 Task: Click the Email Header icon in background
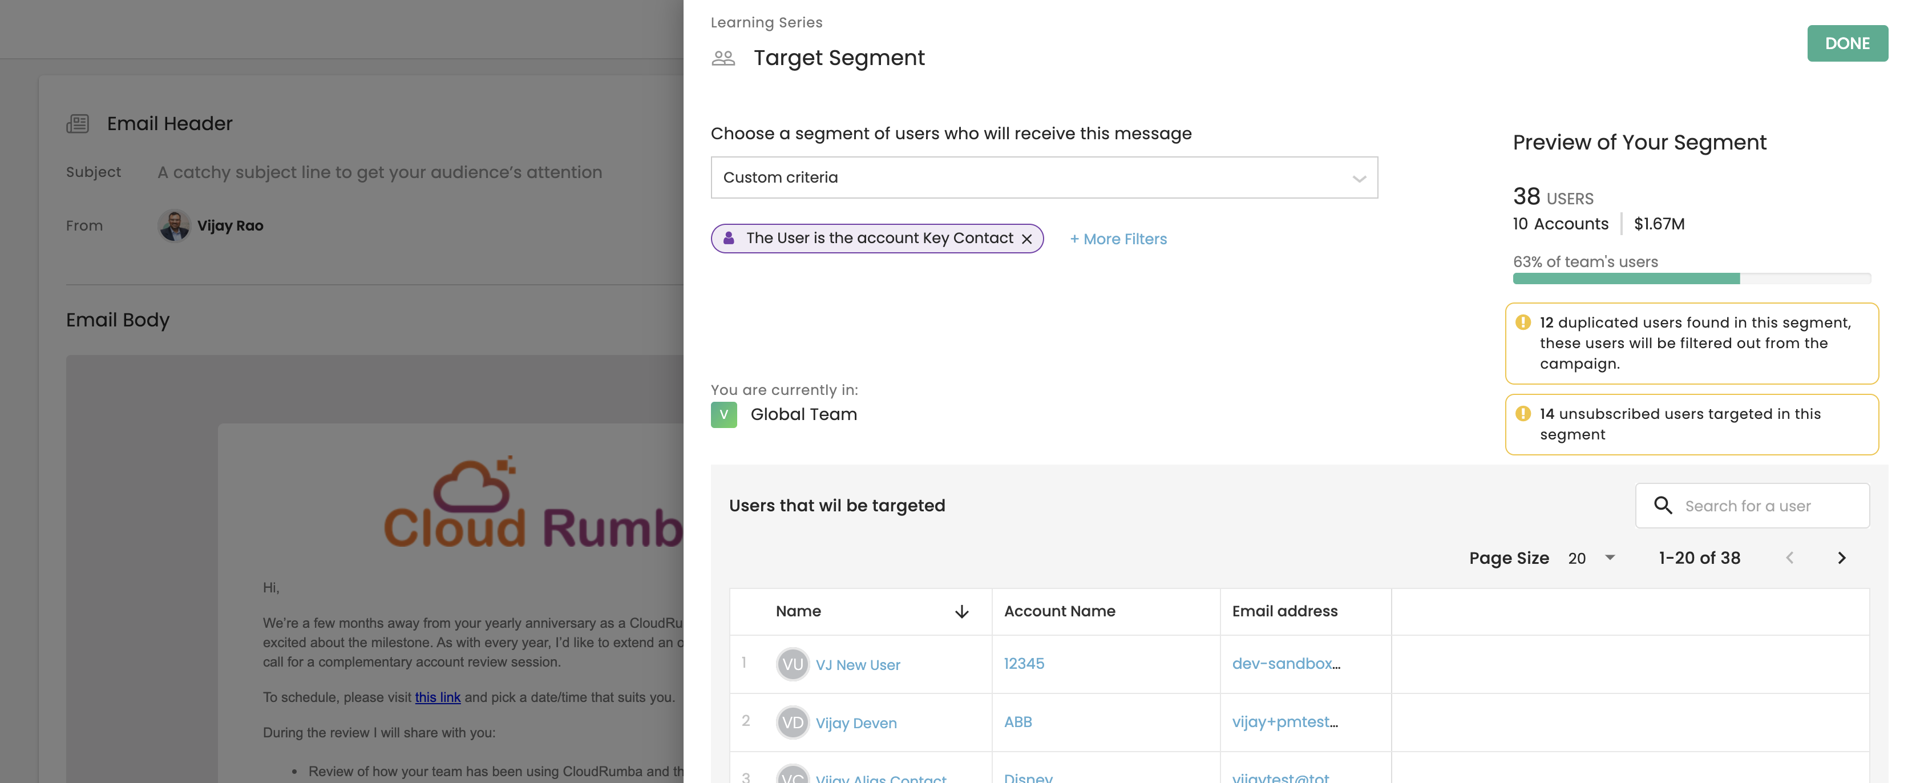78,123
